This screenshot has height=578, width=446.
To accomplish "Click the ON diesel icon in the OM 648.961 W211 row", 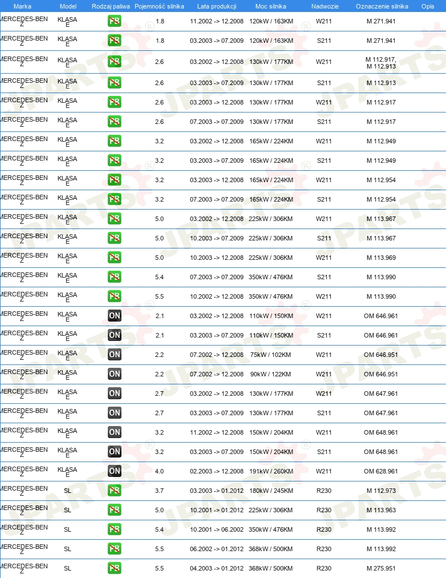I will pyautogui.click(x=115, y=432).
